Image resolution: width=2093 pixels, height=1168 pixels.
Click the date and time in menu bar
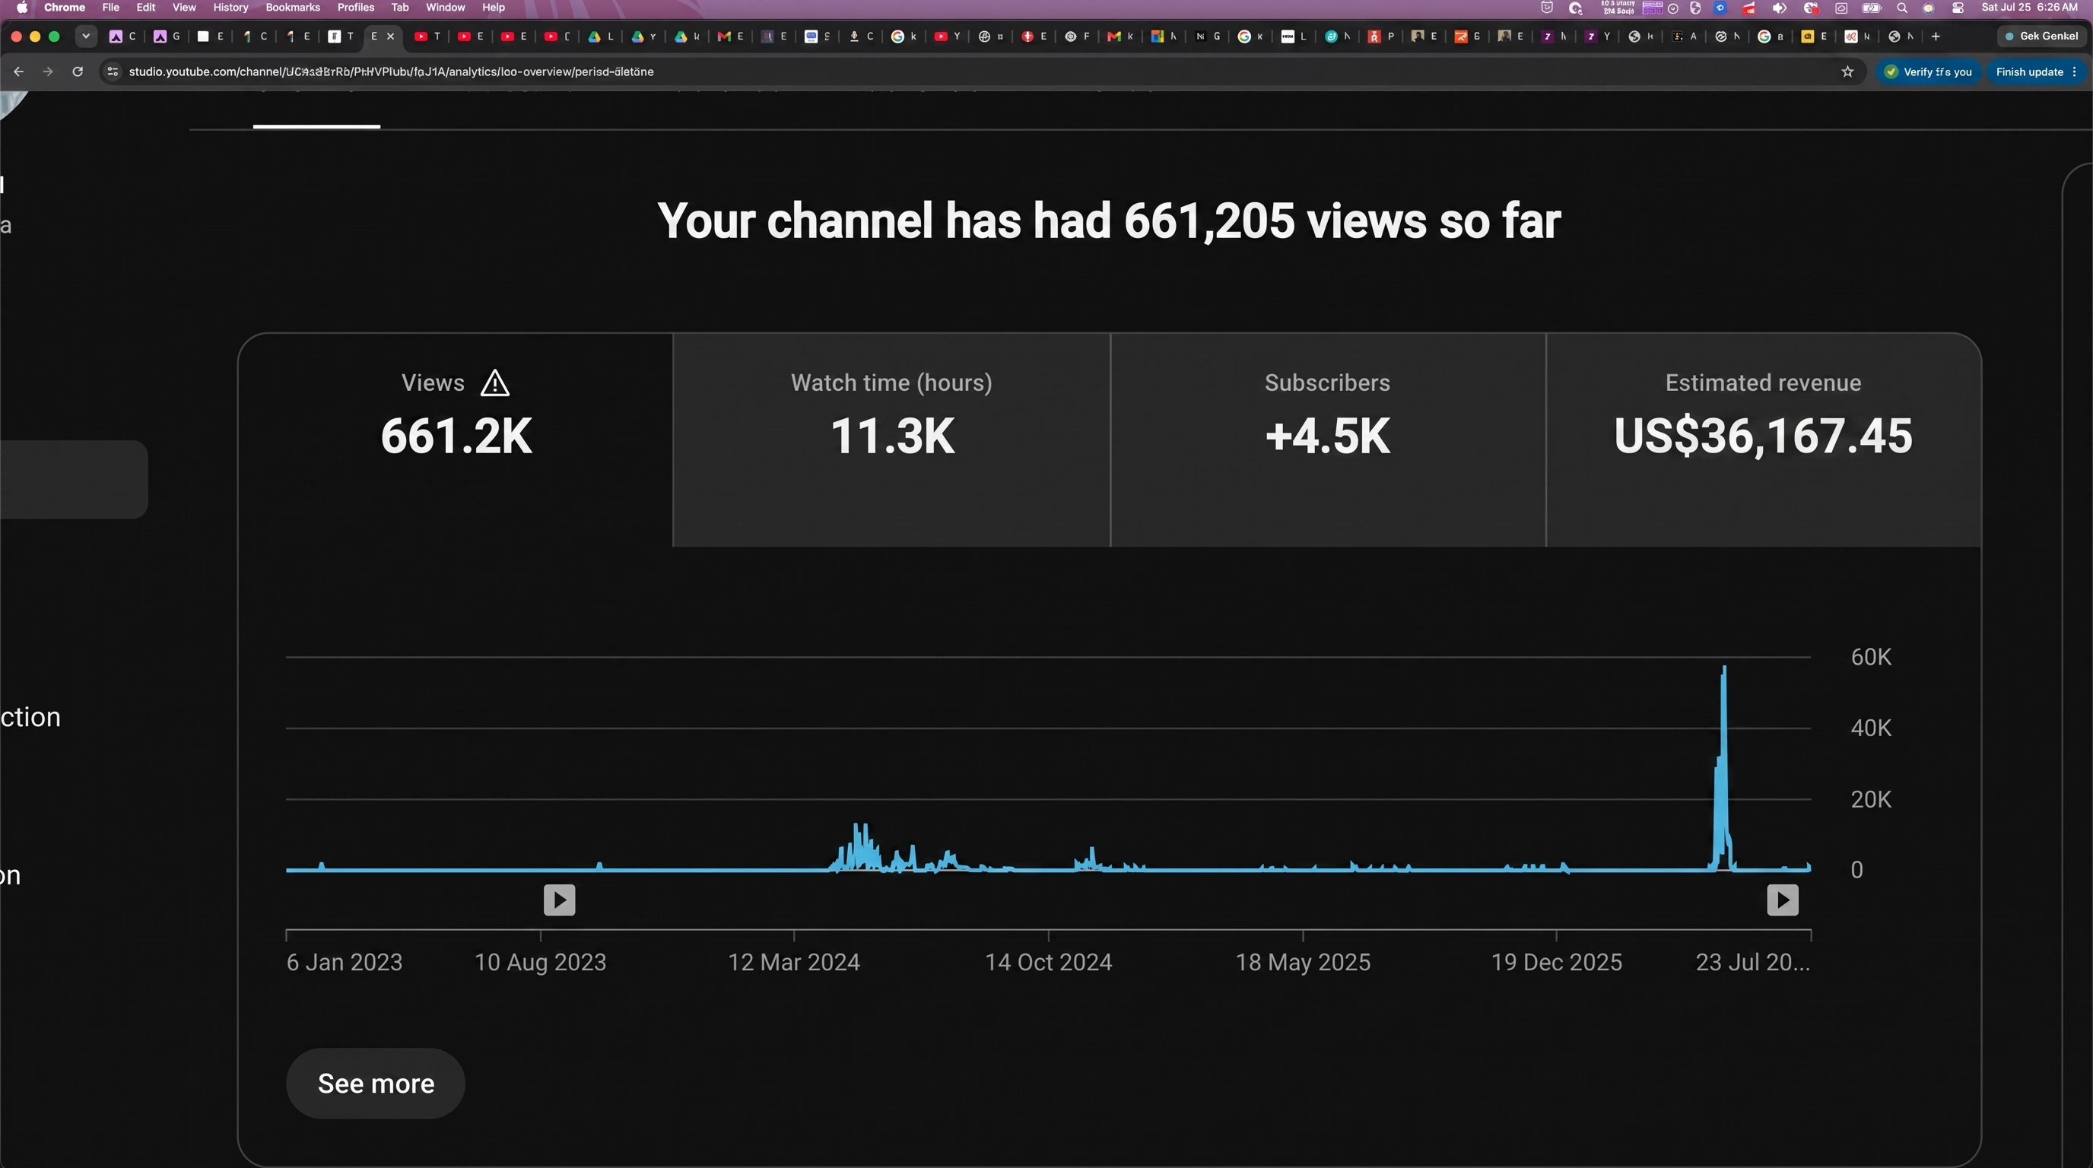coord(2030,8)
